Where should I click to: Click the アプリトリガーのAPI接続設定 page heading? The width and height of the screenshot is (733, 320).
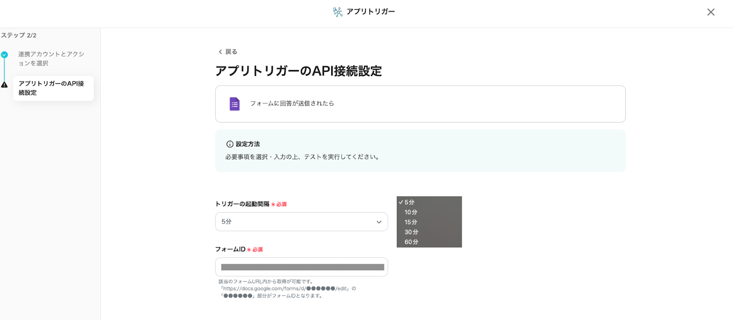[299, 71]
